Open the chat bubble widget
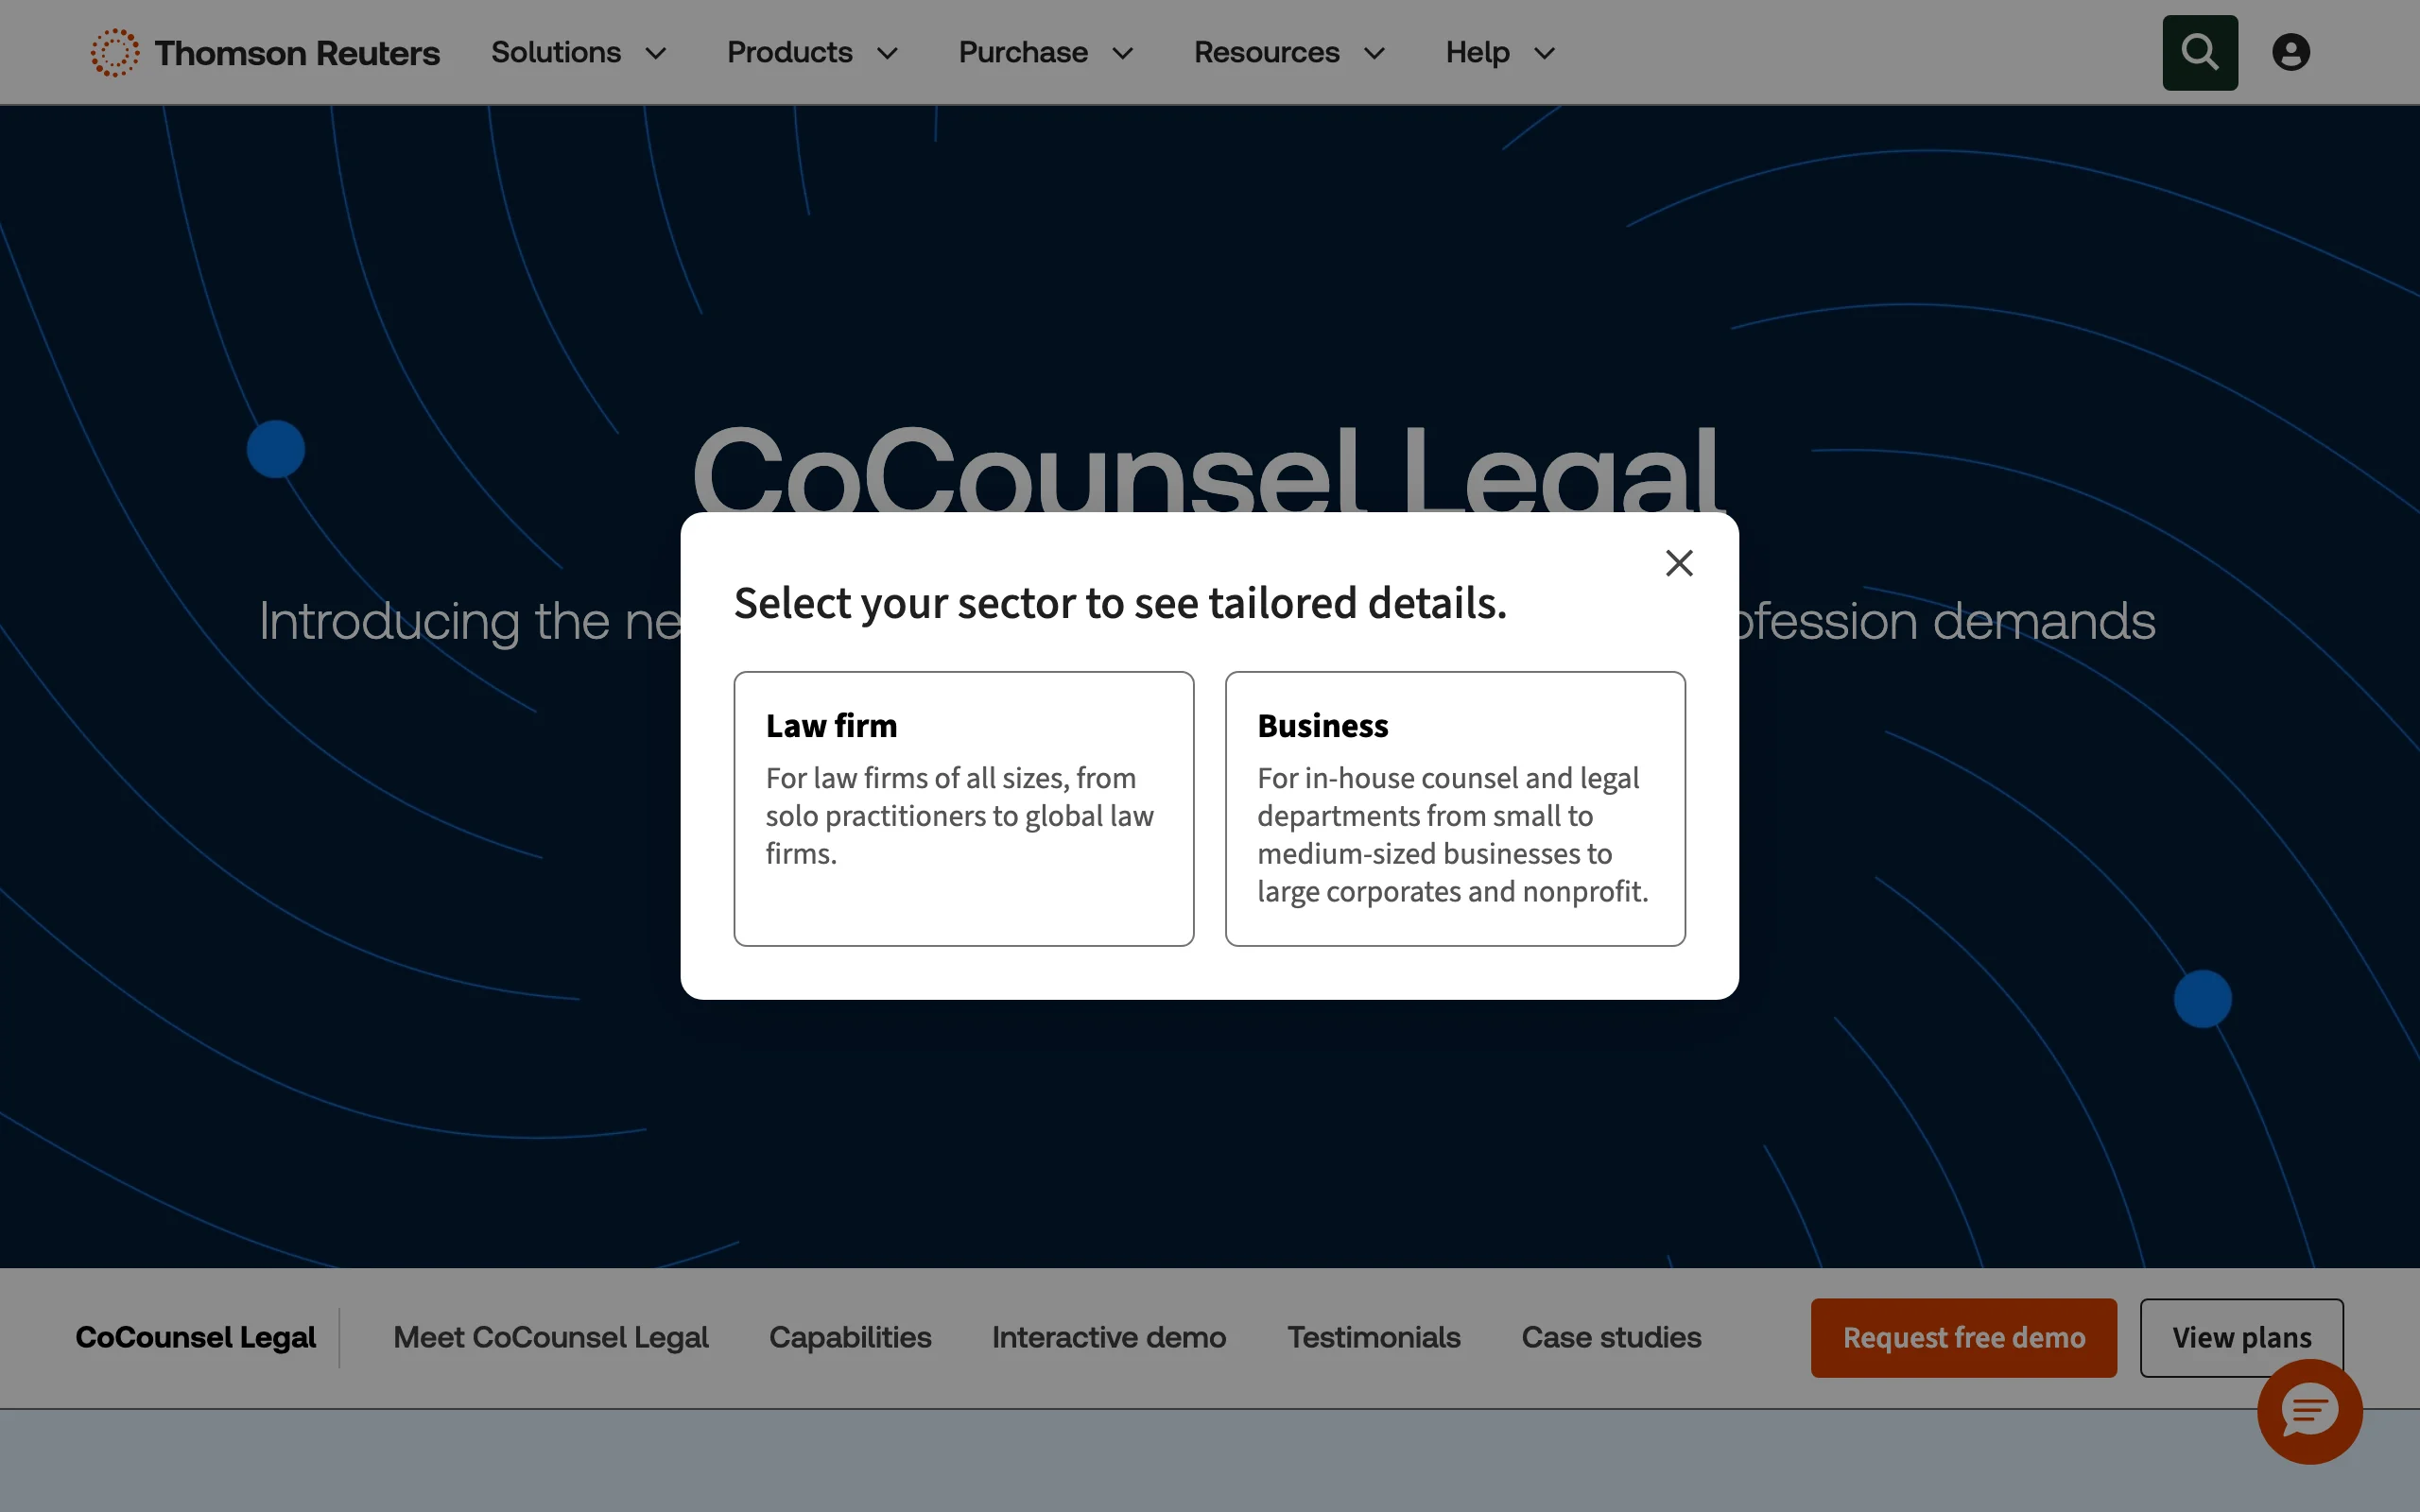The image size is (2420, 1512). click(x=2310, y=1411)
